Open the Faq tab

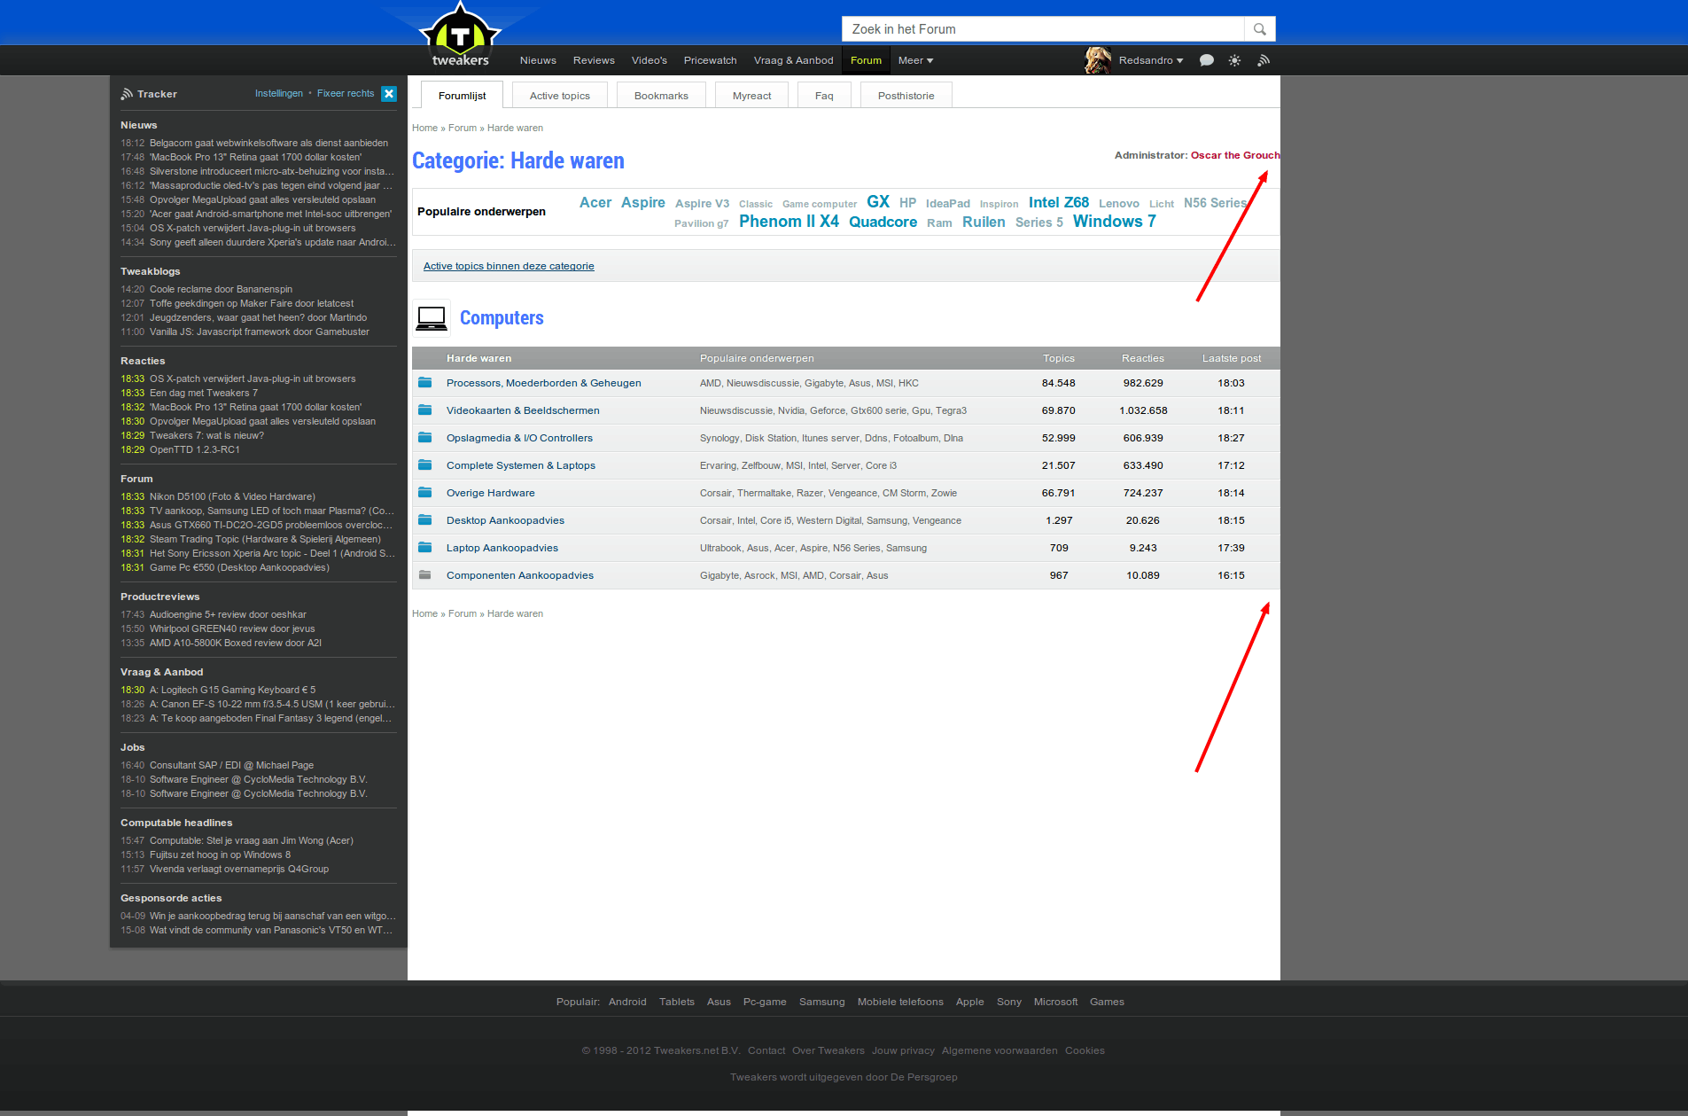[824, 96]
